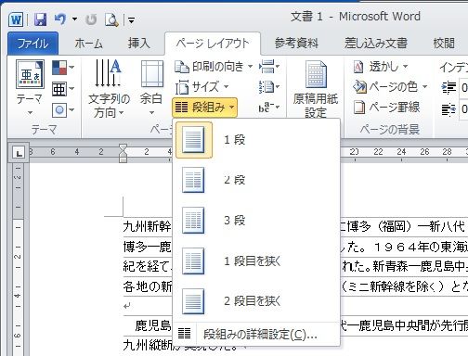
Task: Open the 余白 margins menu
Action: pyautogui.click(x=151, y=87)
